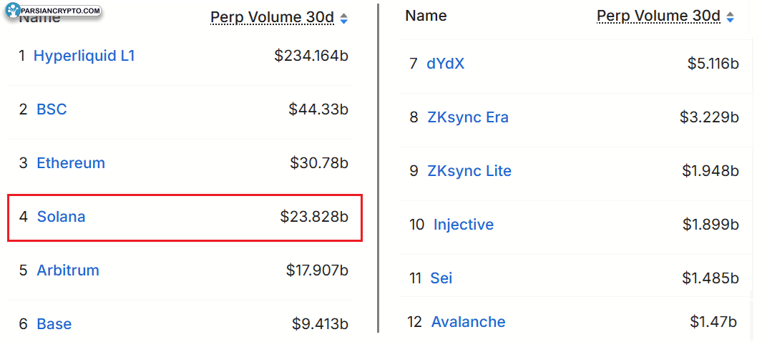
Task: Open the Base chain link
Action: pyautogui.click(x=54, y=324)
